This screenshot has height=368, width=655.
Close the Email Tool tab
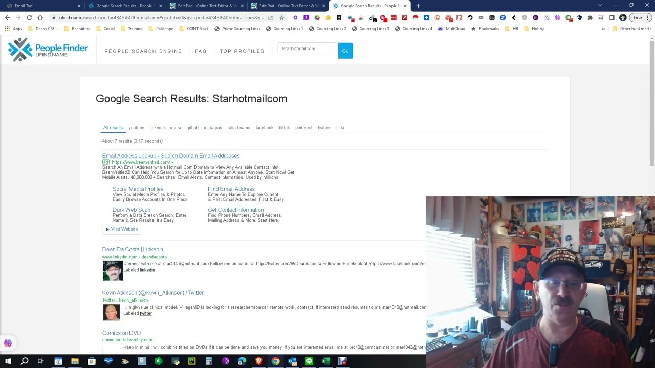pos(79,6)
